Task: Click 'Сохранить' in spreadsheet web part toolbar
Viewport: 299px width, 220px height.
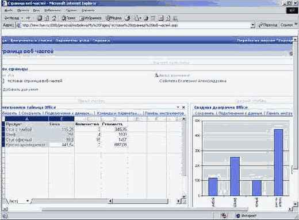Action: (x=31, y=113)
